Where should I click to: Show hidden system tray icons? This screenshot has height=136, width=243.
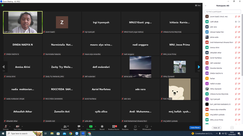[x=217, y=133]
